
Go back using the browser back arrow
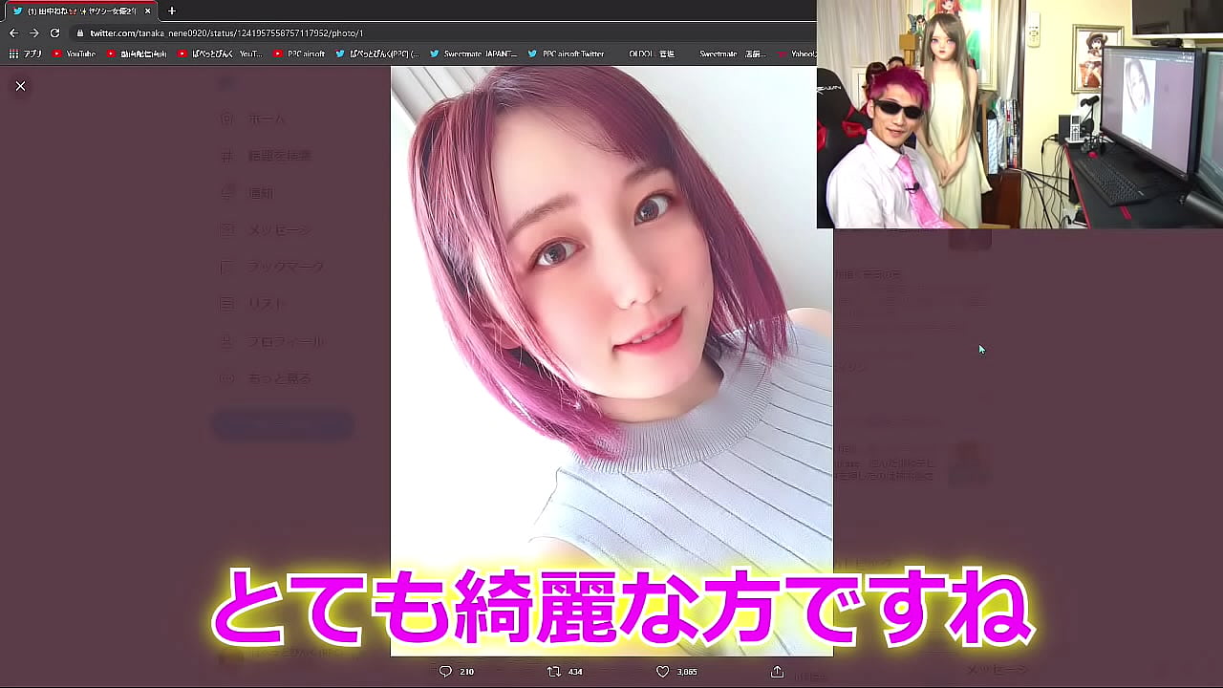[x=14, y=32]
